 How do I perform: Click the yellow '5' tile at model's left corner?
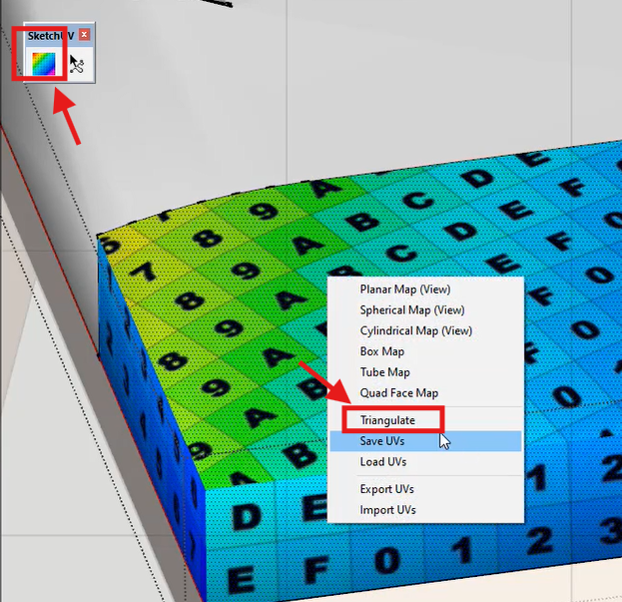point(112,245)
